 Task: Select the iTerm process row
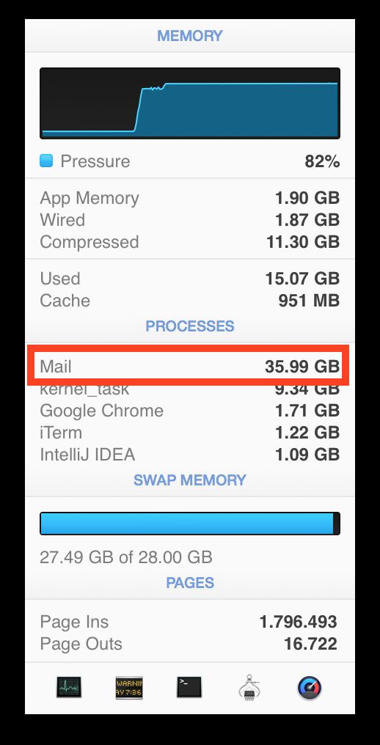(x=190, y=433)
